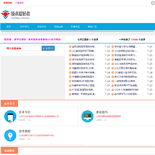
Task: Focus the search keyword input field
Action: pyautogui.click(x=31, y=48)
